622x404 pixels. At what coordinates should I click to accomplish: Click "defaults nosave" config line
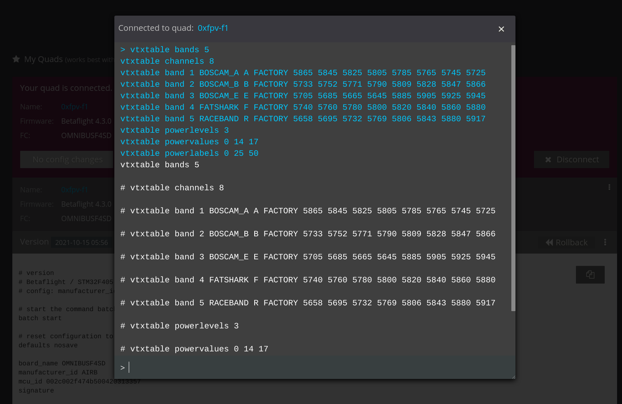point(48,346)
